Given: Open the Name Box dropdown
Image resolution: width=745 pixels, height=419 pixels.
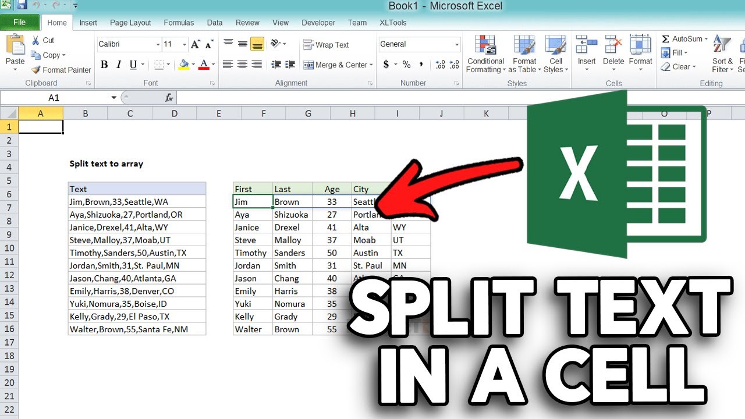Looking at the screenshot, I should click(113, 98).
